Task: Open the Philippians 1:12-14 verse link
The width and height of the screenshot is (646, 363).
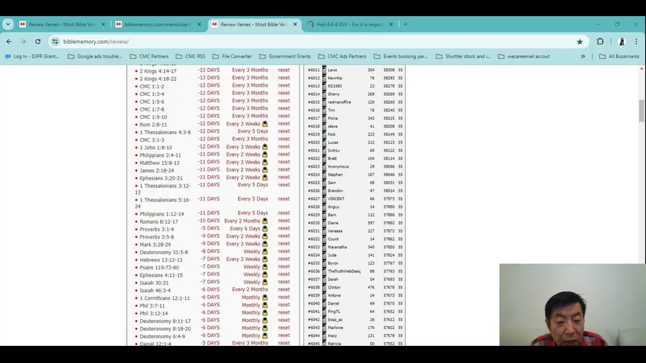Action: point(161,214)
